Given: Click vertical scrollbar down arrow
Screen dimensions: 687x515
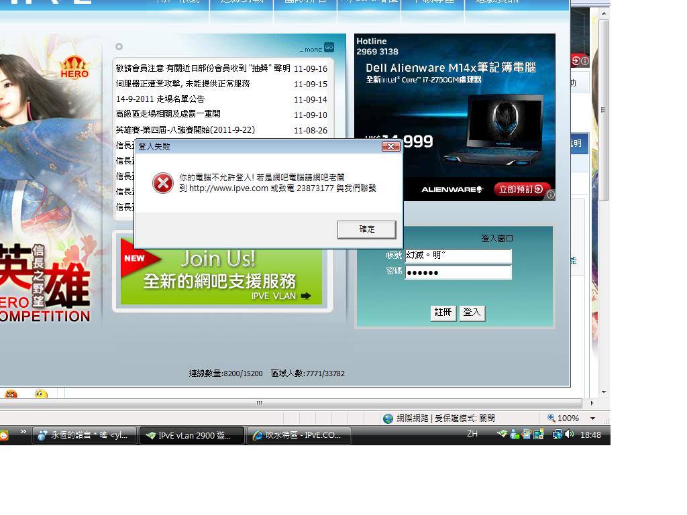Looking at the screenshot, I should pyautogui.click(x=604, y=392).
